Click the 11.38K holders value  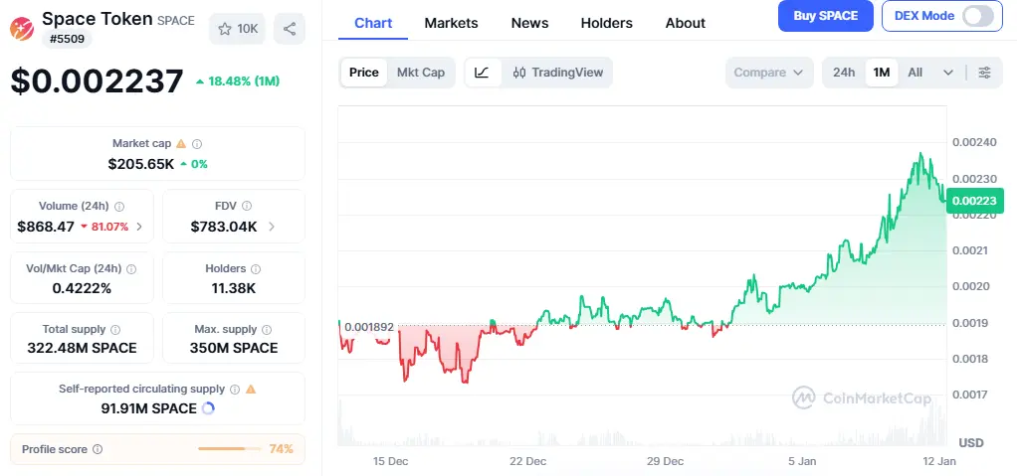click(234, 288)
